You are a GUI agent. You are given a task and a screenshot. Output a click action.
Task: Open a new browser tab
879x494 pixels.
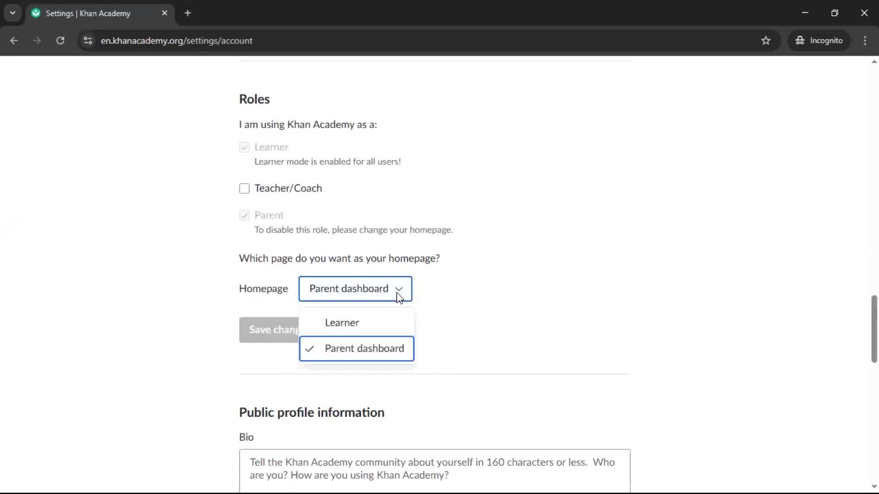pyautogui.click(x=188, y=13)
